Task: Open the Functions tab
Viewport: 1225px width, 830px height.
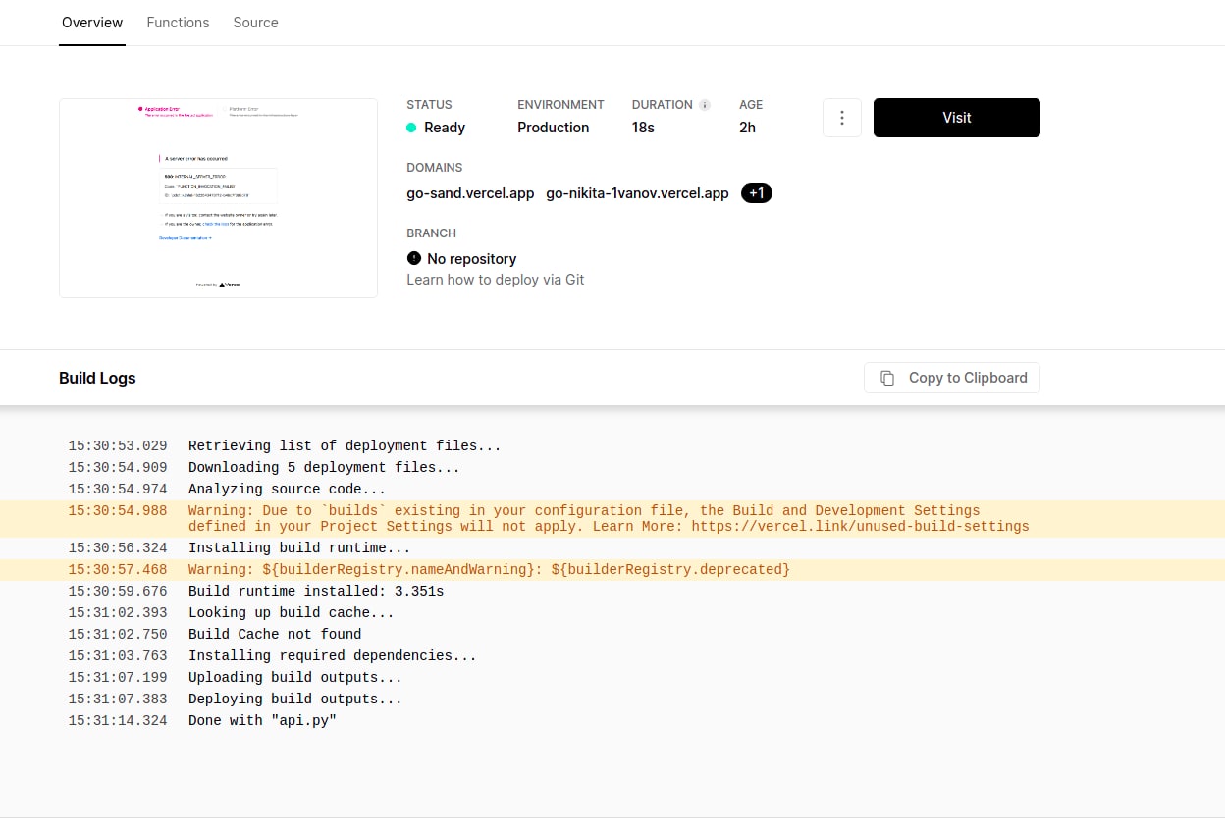Action: (x=178, y=23)
